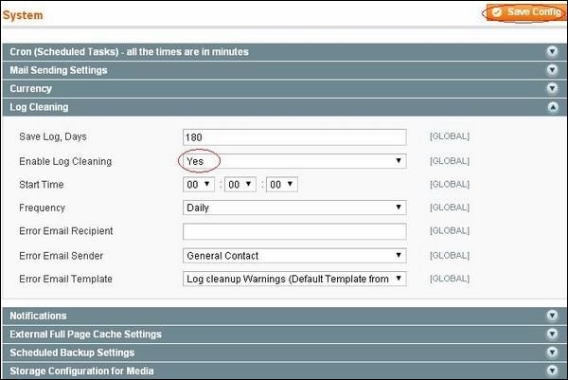Click the Save Config button
This screenshot has height=380, width=568.
pos(525,12)
